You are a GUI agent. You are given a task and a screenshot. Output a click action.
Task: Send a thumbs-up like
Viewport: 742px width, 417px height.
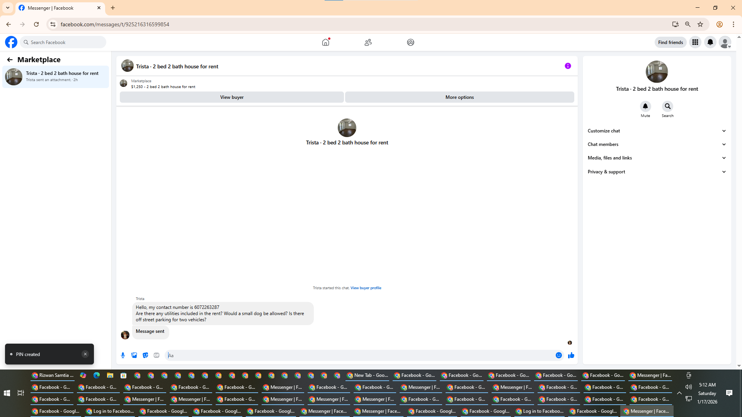pyautogui.click(x=571, y=355)
